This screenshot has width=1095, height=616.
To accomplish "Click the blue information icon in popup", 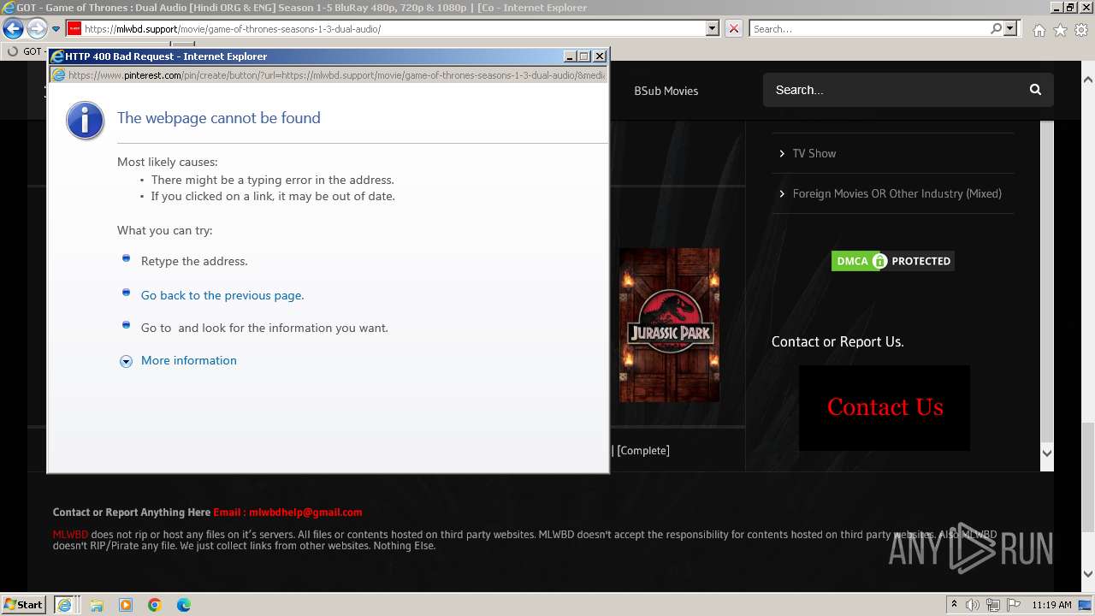I will click(85, 121).
